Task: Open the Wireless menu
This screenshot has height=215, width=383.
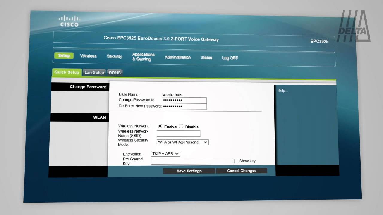Action: coord(88,56)
